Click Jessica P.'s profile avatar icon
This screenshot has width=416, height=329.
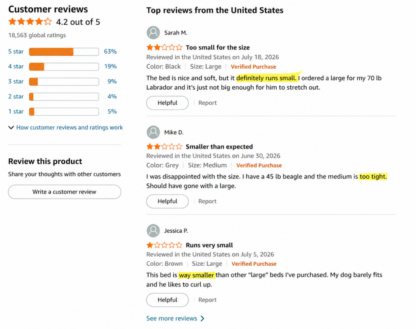tap(153, 230)
